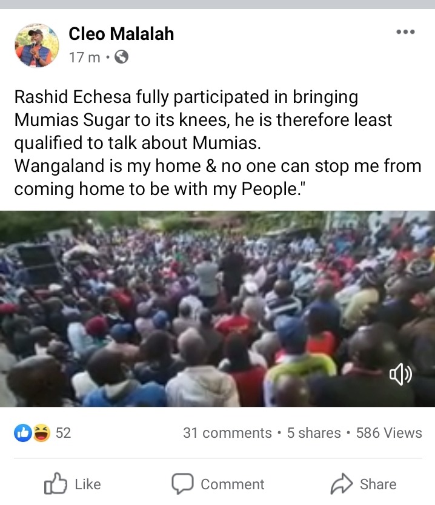Click the globe public audience icon
Image resolution: width=435 pixels, height=505 pixels.
pos(122,57)
